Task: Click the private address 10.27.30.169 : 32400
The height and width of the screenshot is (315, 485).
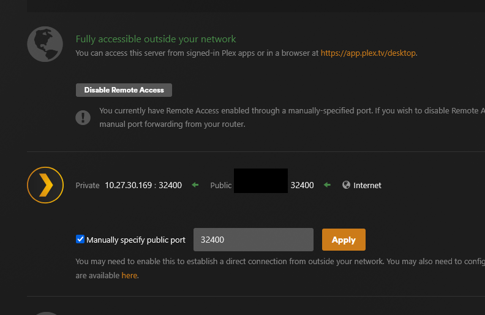Action: click(x=143, y=185)
